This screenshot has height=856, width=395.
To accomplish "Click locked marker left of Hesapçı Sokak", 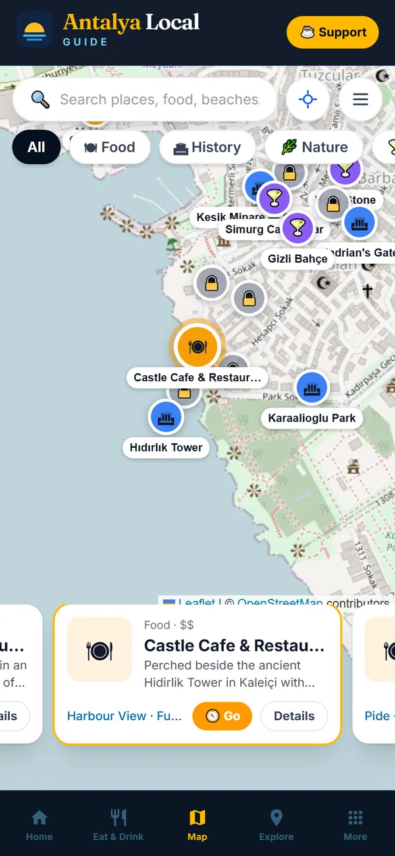I will coord(249,299).
